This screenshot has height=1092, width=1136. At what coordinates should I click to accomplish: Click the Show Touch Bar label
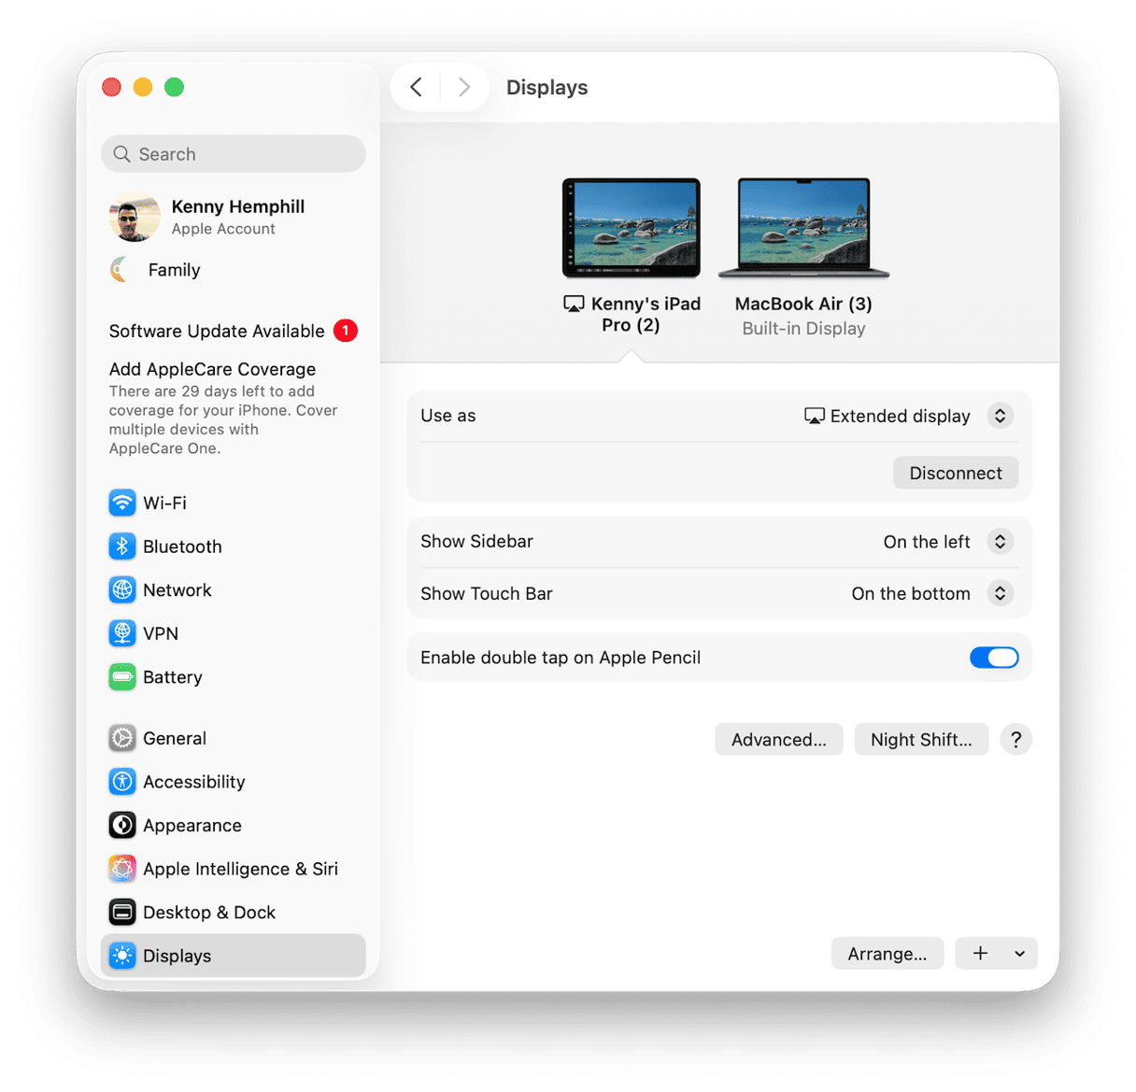click(x=487, y=593)
